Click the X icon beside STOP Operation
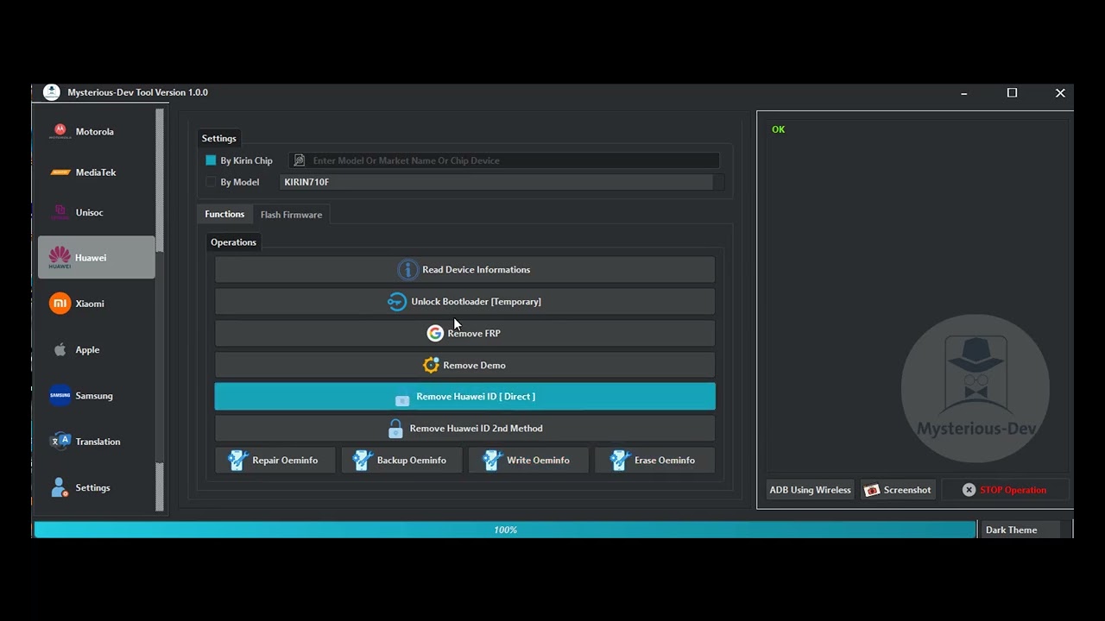The height and width of the screenshot is (621, 1105). tap(969, 490)
